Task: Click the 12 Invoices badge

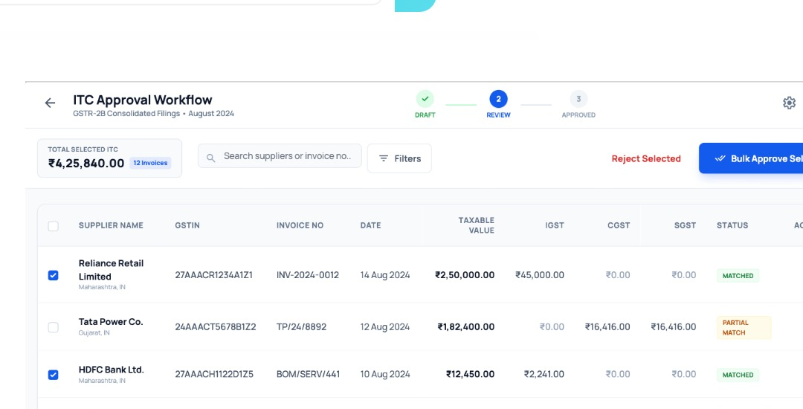Action: 150,163
